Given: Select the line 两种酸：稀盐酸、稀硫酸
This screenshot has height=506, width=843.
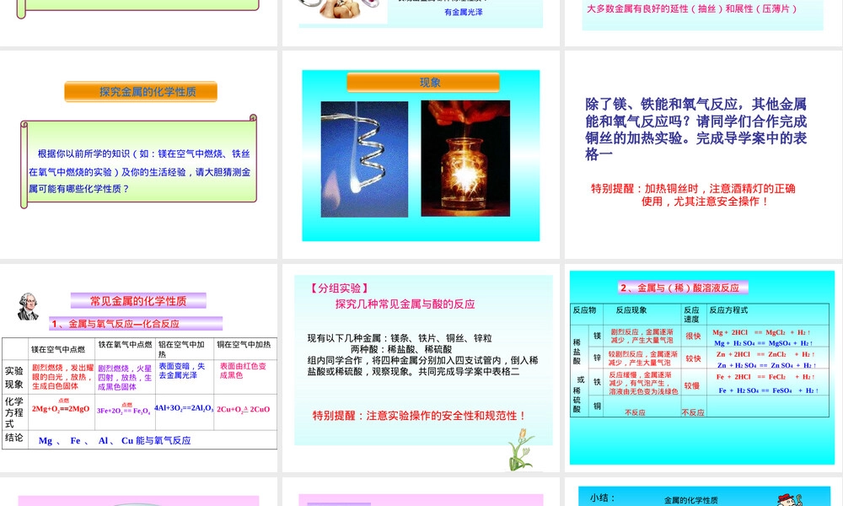Looking at the screenshot, I should point(401,349).
